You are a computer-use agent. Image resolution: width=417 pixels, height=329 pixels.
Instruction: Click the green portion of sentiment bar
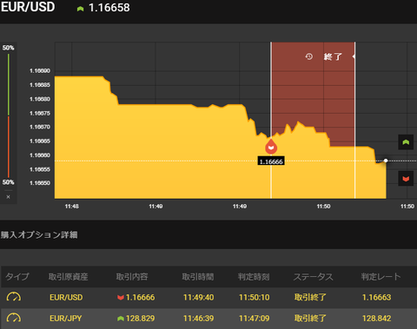pyautogui.click(x=9, y=84)
